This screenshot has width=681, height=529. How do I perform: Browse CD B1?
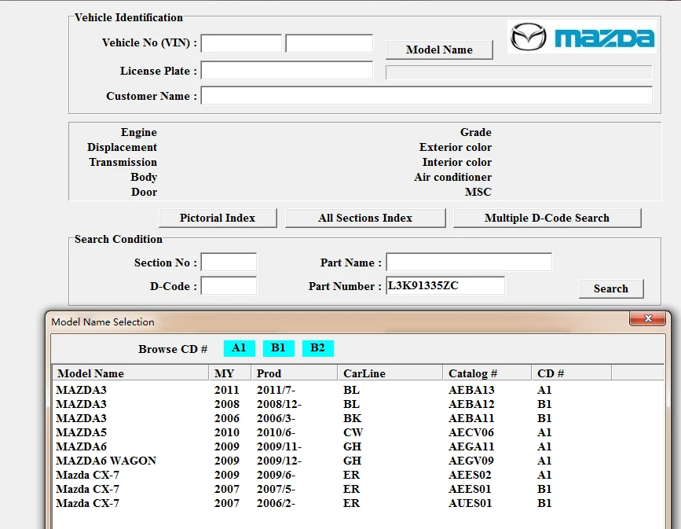[x=278, y=348]
